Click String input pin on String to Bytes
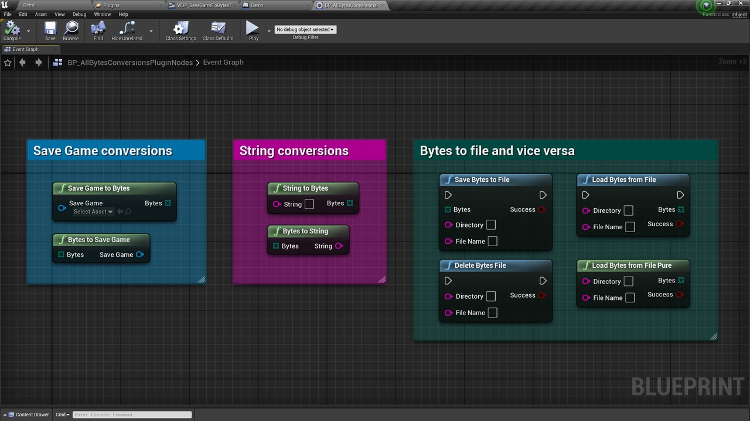The width and height of the screenshot is (750, 421). 277,204
